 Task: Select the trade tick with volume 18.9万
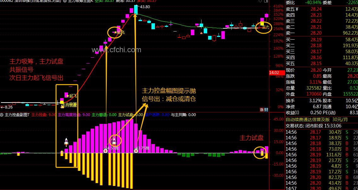pyautogui.click(x=322, y=138)
